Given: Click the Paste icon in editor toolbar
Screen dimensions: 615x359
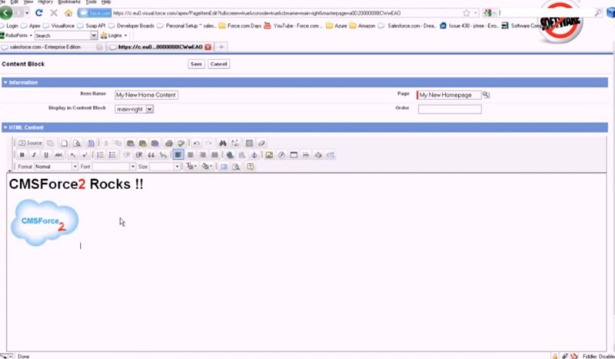Looking at the screenshot, I should coord(130,143).
